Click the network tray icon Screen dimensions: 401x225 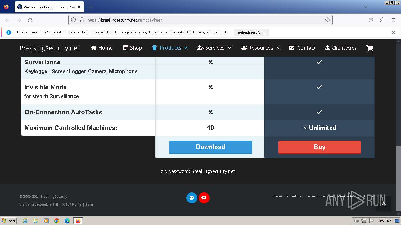[x=364, y=221]
